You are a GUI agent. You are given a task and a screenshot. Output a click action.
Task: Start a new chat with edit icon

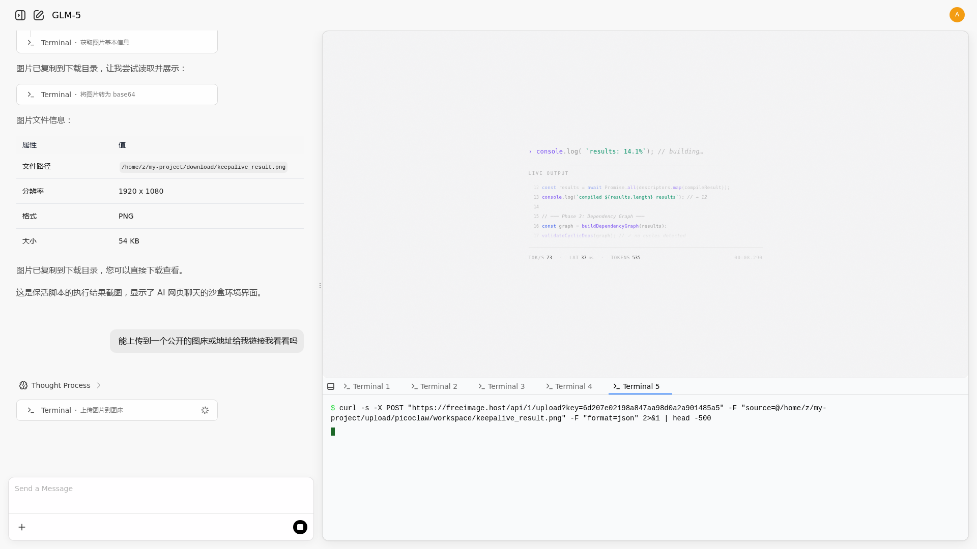point(39,15)
